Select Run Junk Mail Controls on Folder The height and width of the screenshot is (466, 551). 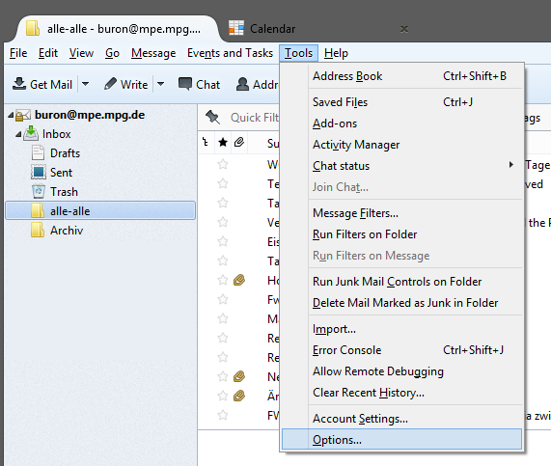[402, 282]
